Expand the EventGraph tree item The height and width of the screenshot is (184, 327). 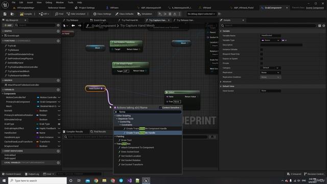pyautogui.click(x=3, y=36)
